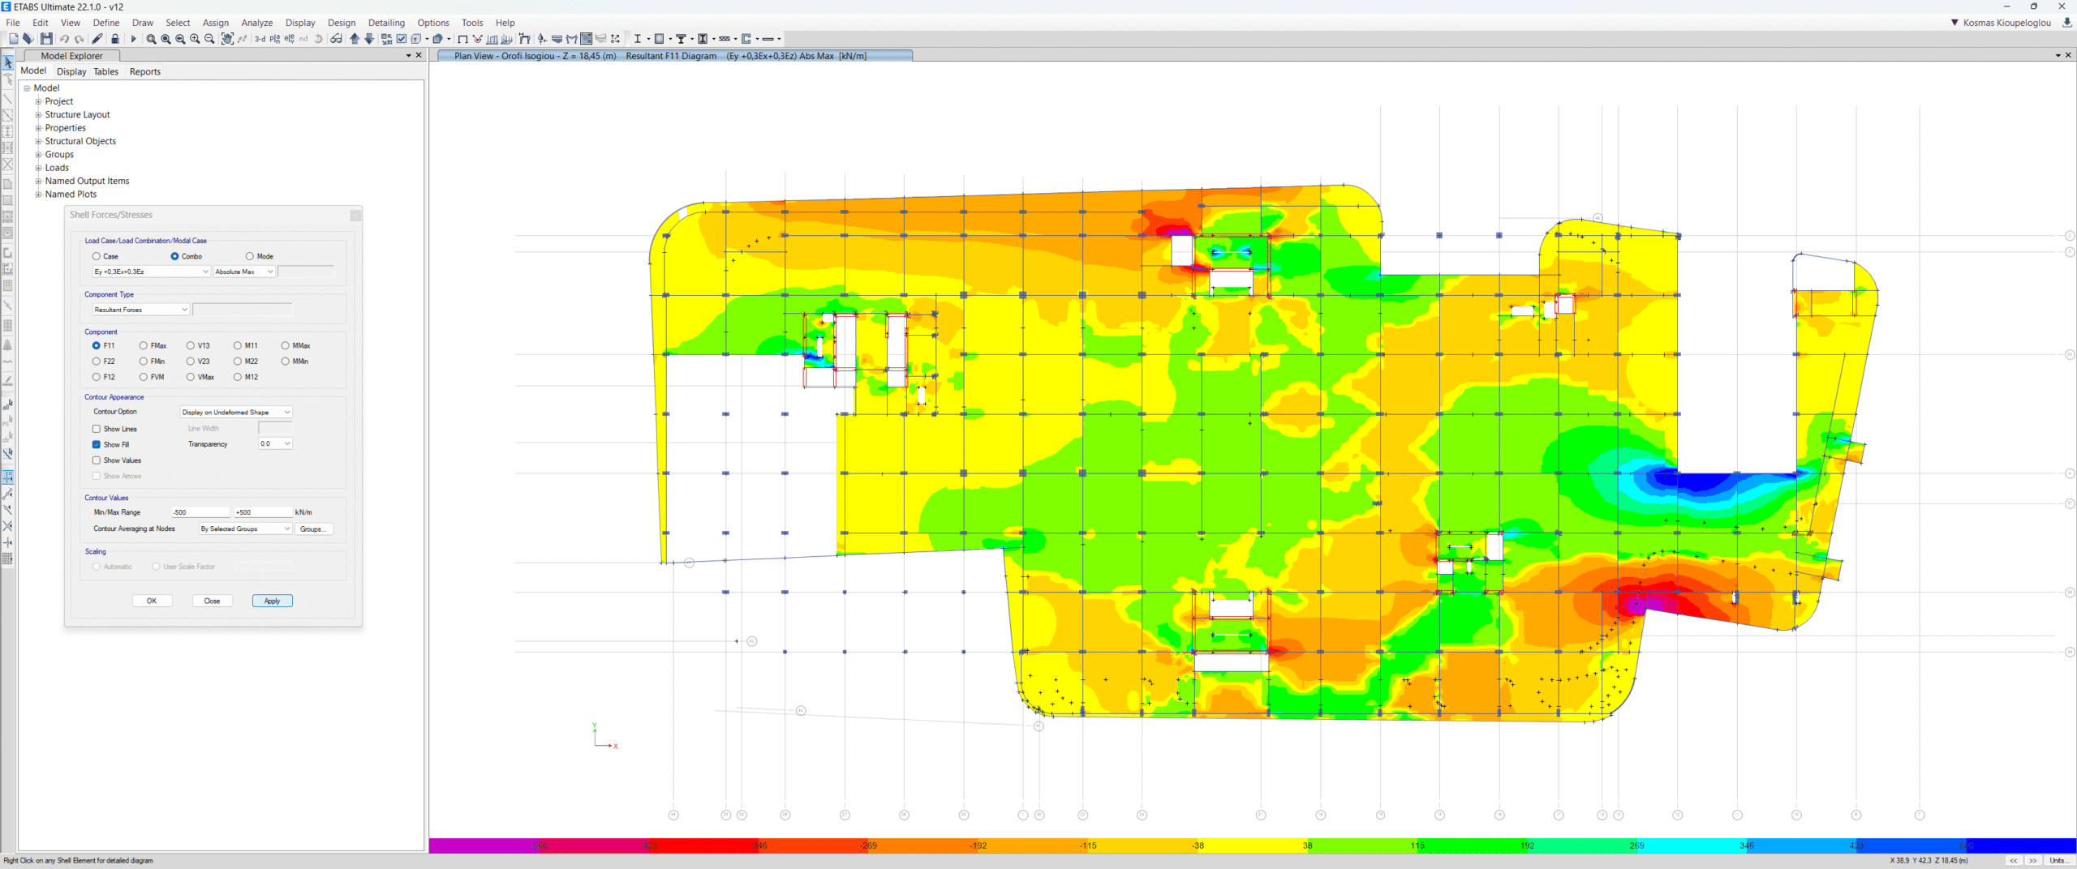2077x869 pixels.
Task: Click the Show Undeformed Shape icon
Action: coord(462,38)
